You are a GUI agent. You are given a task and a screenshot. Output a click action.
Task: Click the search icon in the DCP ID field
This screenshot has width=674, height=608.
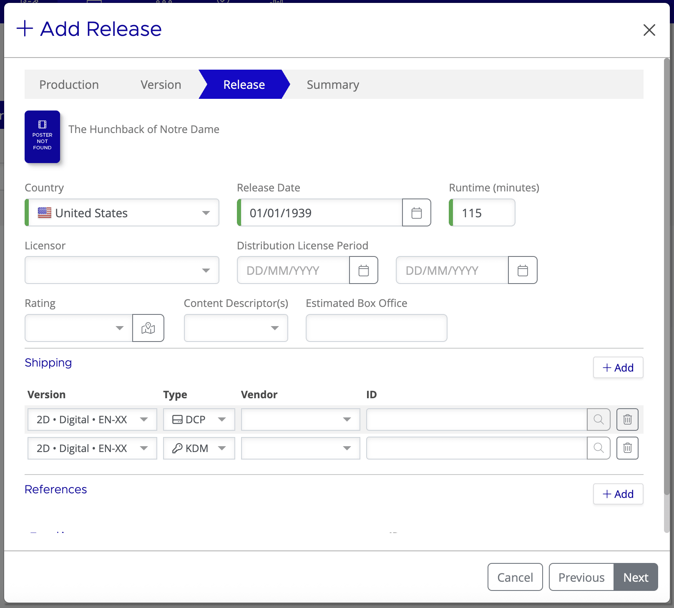pos(599,420)
